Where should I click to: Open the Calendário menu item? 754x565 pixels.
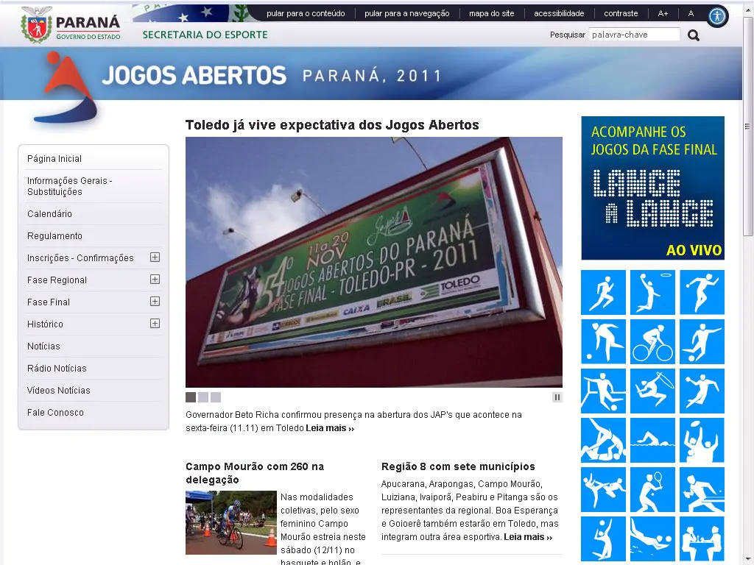(x=49, y=214)
